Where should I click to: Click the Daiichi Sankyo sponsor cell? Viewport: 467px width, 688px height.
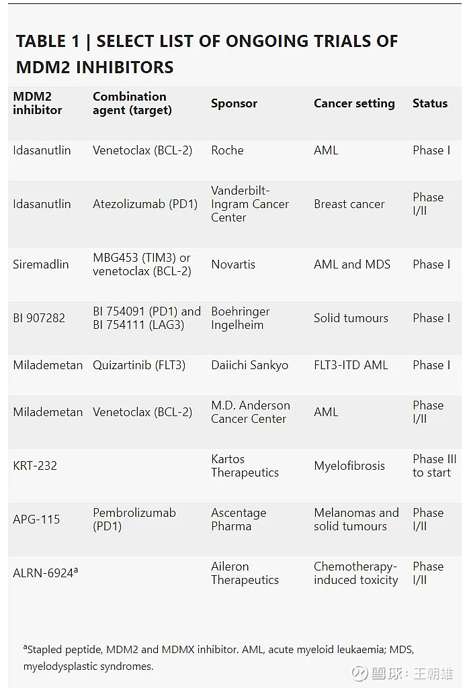(249, 365)
